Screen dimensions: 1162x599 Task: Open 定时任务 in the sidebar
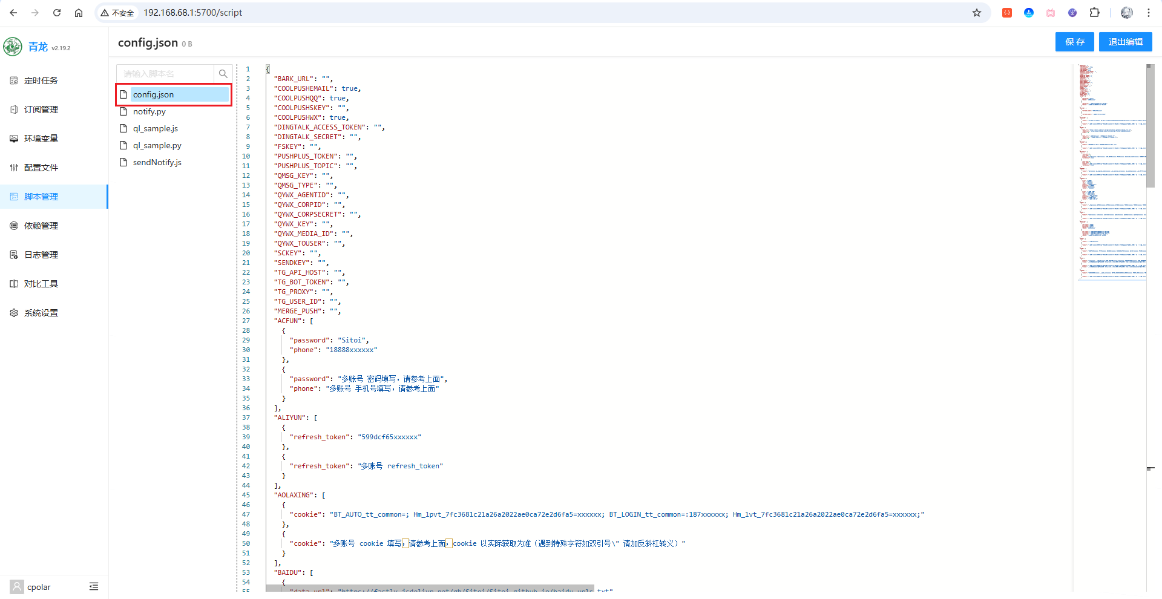[41, 80]
